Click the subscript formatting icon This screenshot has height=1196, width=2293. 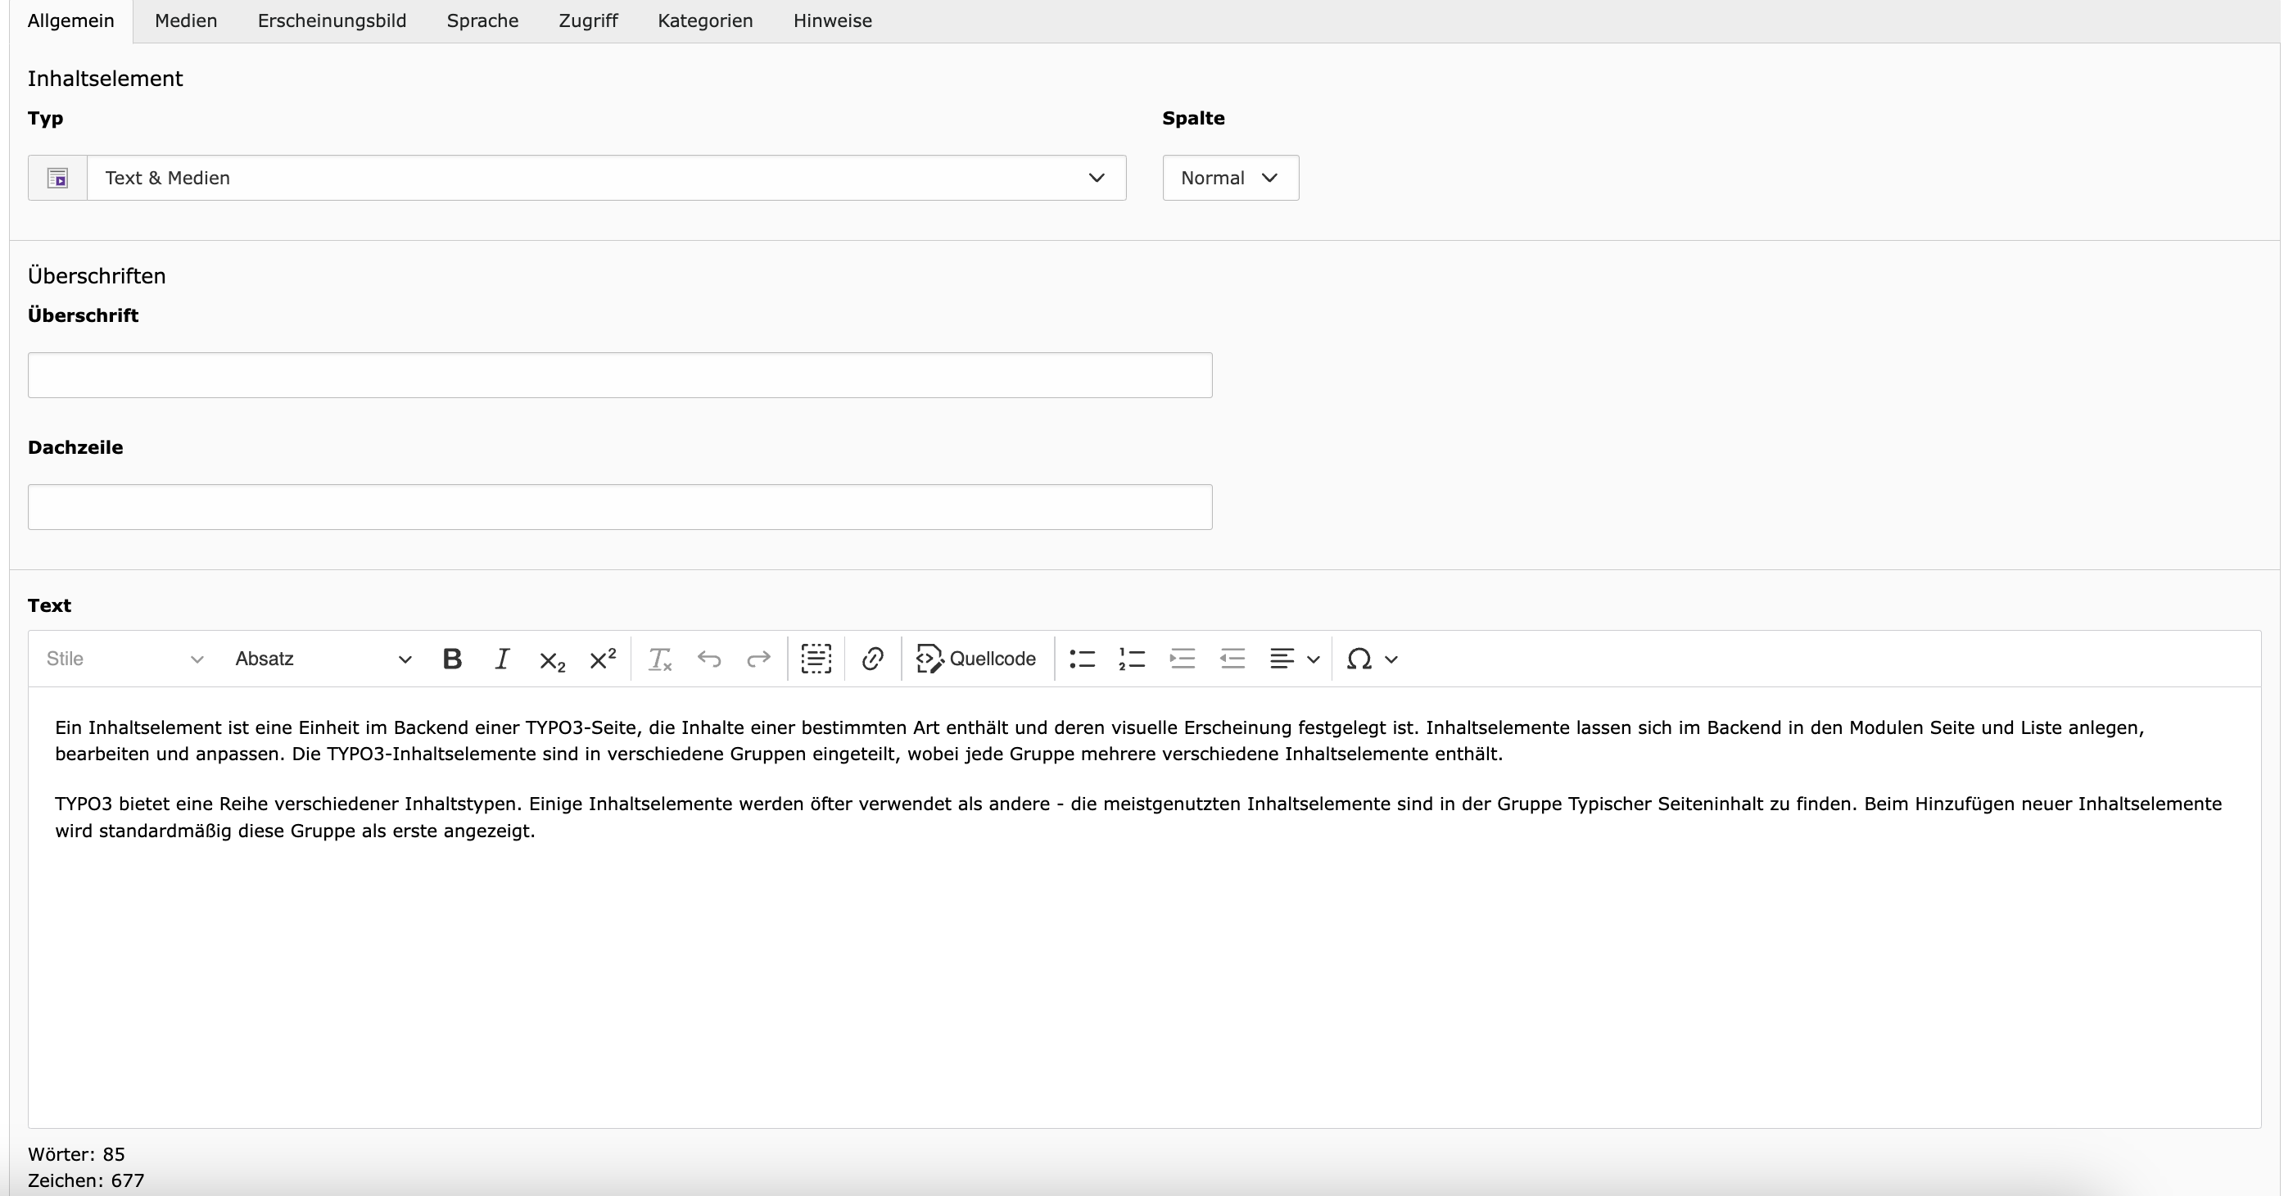552,660
